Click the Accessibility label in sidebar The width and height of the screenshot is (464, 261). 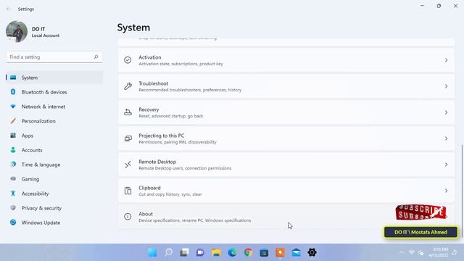pyautogui.click(x=36, y=194)
